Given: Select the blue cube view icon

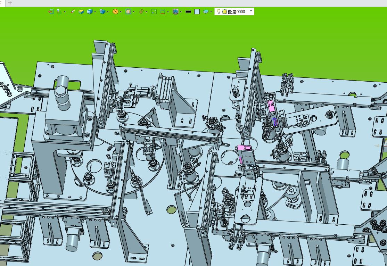Looking at the screenshot, I should coord(90,11).
